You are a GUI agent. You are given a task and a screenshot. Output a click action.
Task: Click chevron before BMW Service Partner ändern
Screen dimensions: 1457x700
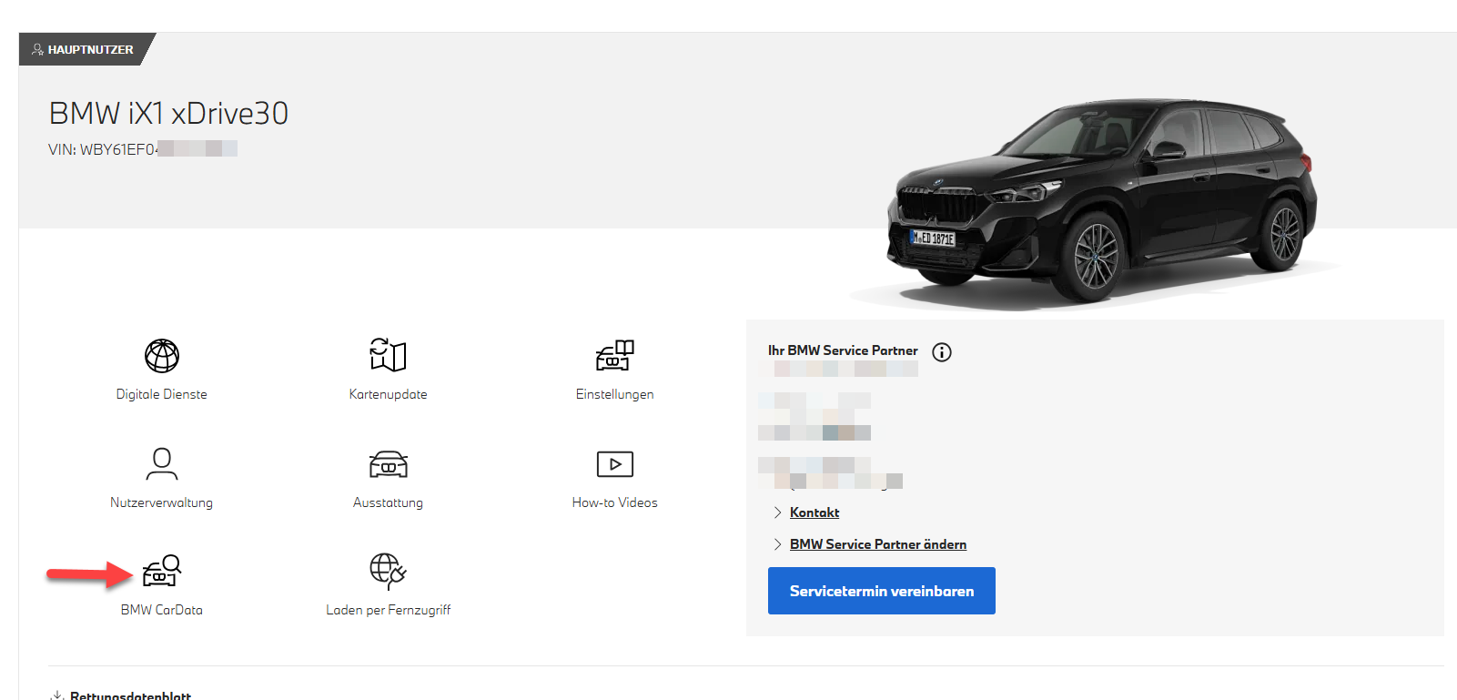777,544
